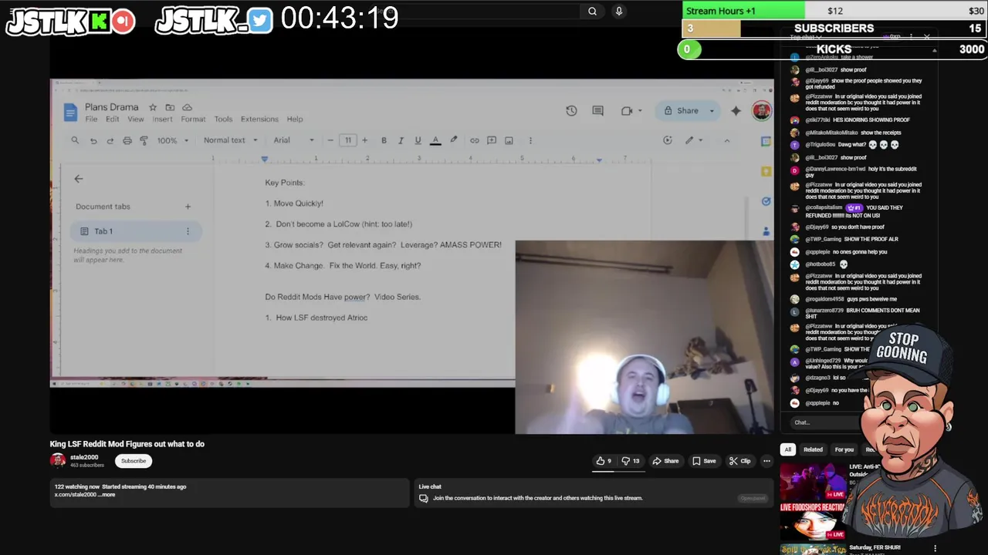This screenshot has height=555, width=988.
Task: Click the stale2000 channel avatar
Action: [58, 460]
